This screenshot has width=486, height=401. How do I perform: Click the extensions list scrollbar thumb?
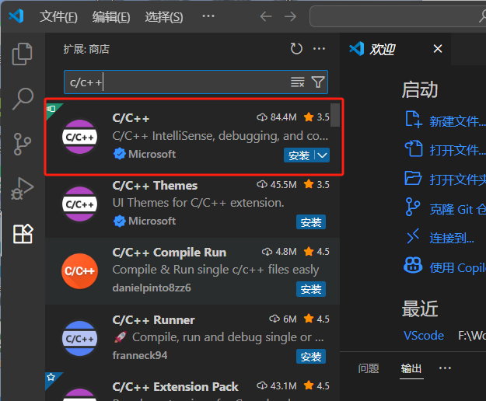coord(334,115)
